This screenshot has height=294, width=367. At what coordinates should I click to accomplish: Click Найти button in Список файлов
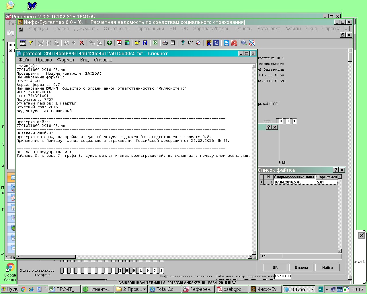[327, 267]
